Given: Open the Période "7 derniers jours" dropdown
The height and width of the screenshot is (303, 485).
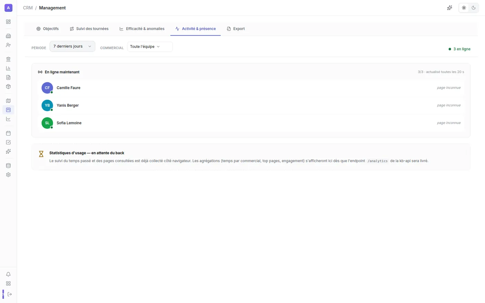Looking at the screenshot, I should click(72, 46).
